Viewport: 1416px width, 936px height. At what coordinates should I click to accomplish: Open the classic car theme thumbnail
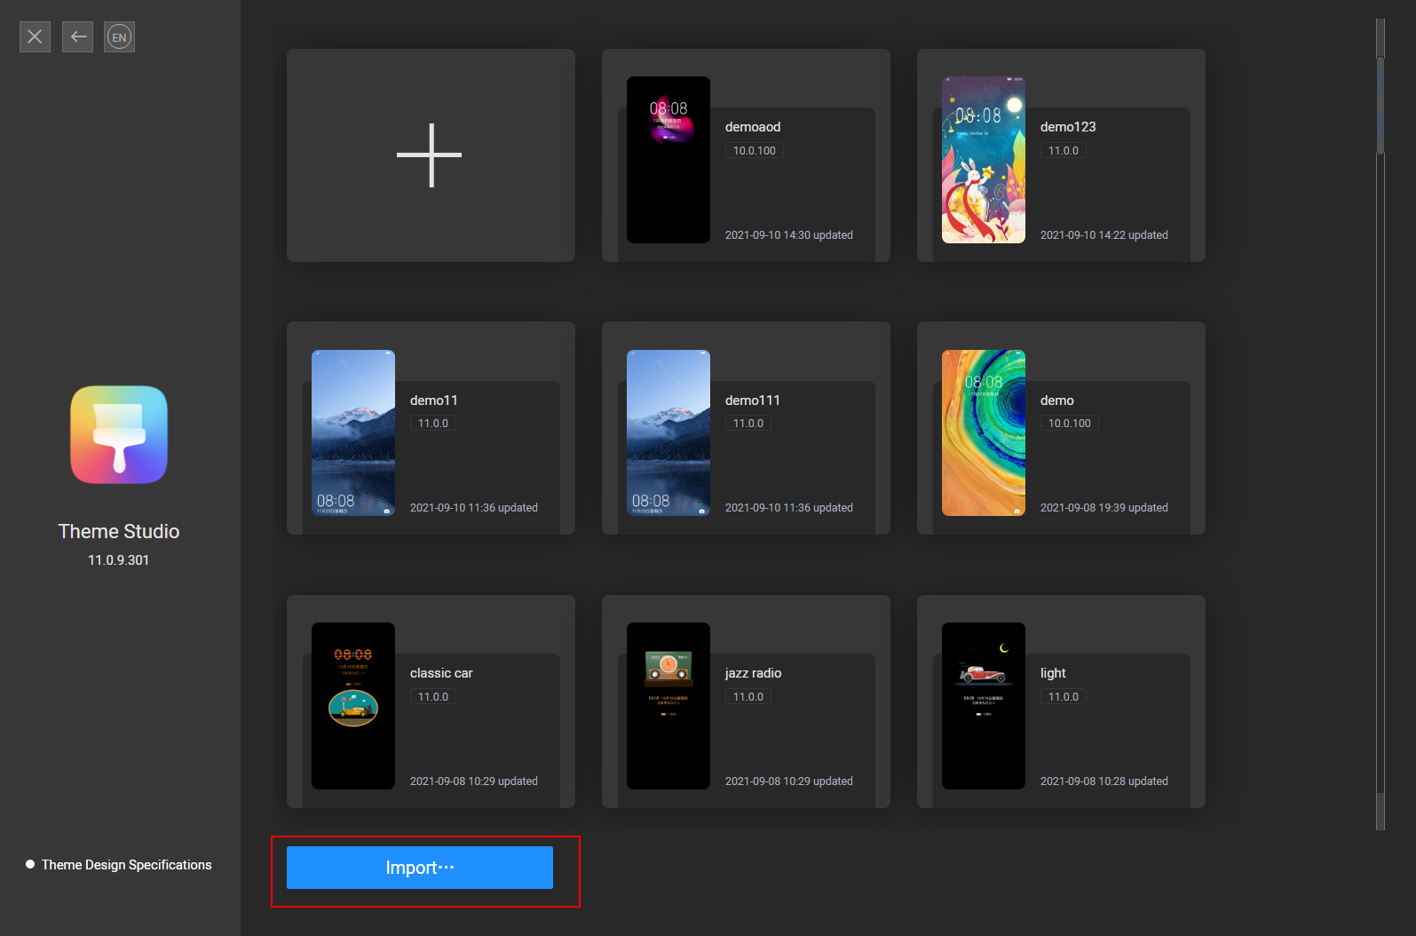tap(352, 706)
